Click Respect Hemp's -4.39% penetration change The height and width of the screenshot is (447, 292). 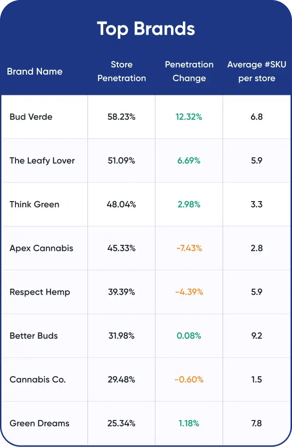189,292
